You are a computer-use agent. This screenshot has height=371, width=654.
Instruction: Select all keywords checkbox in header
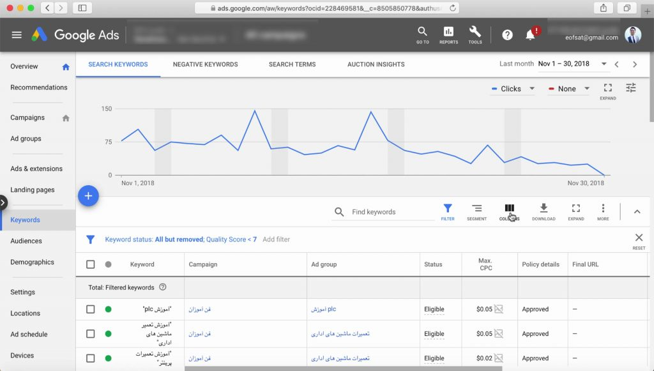point(91,264)
